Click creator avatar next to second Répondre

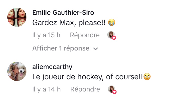(x=112, y=89)
